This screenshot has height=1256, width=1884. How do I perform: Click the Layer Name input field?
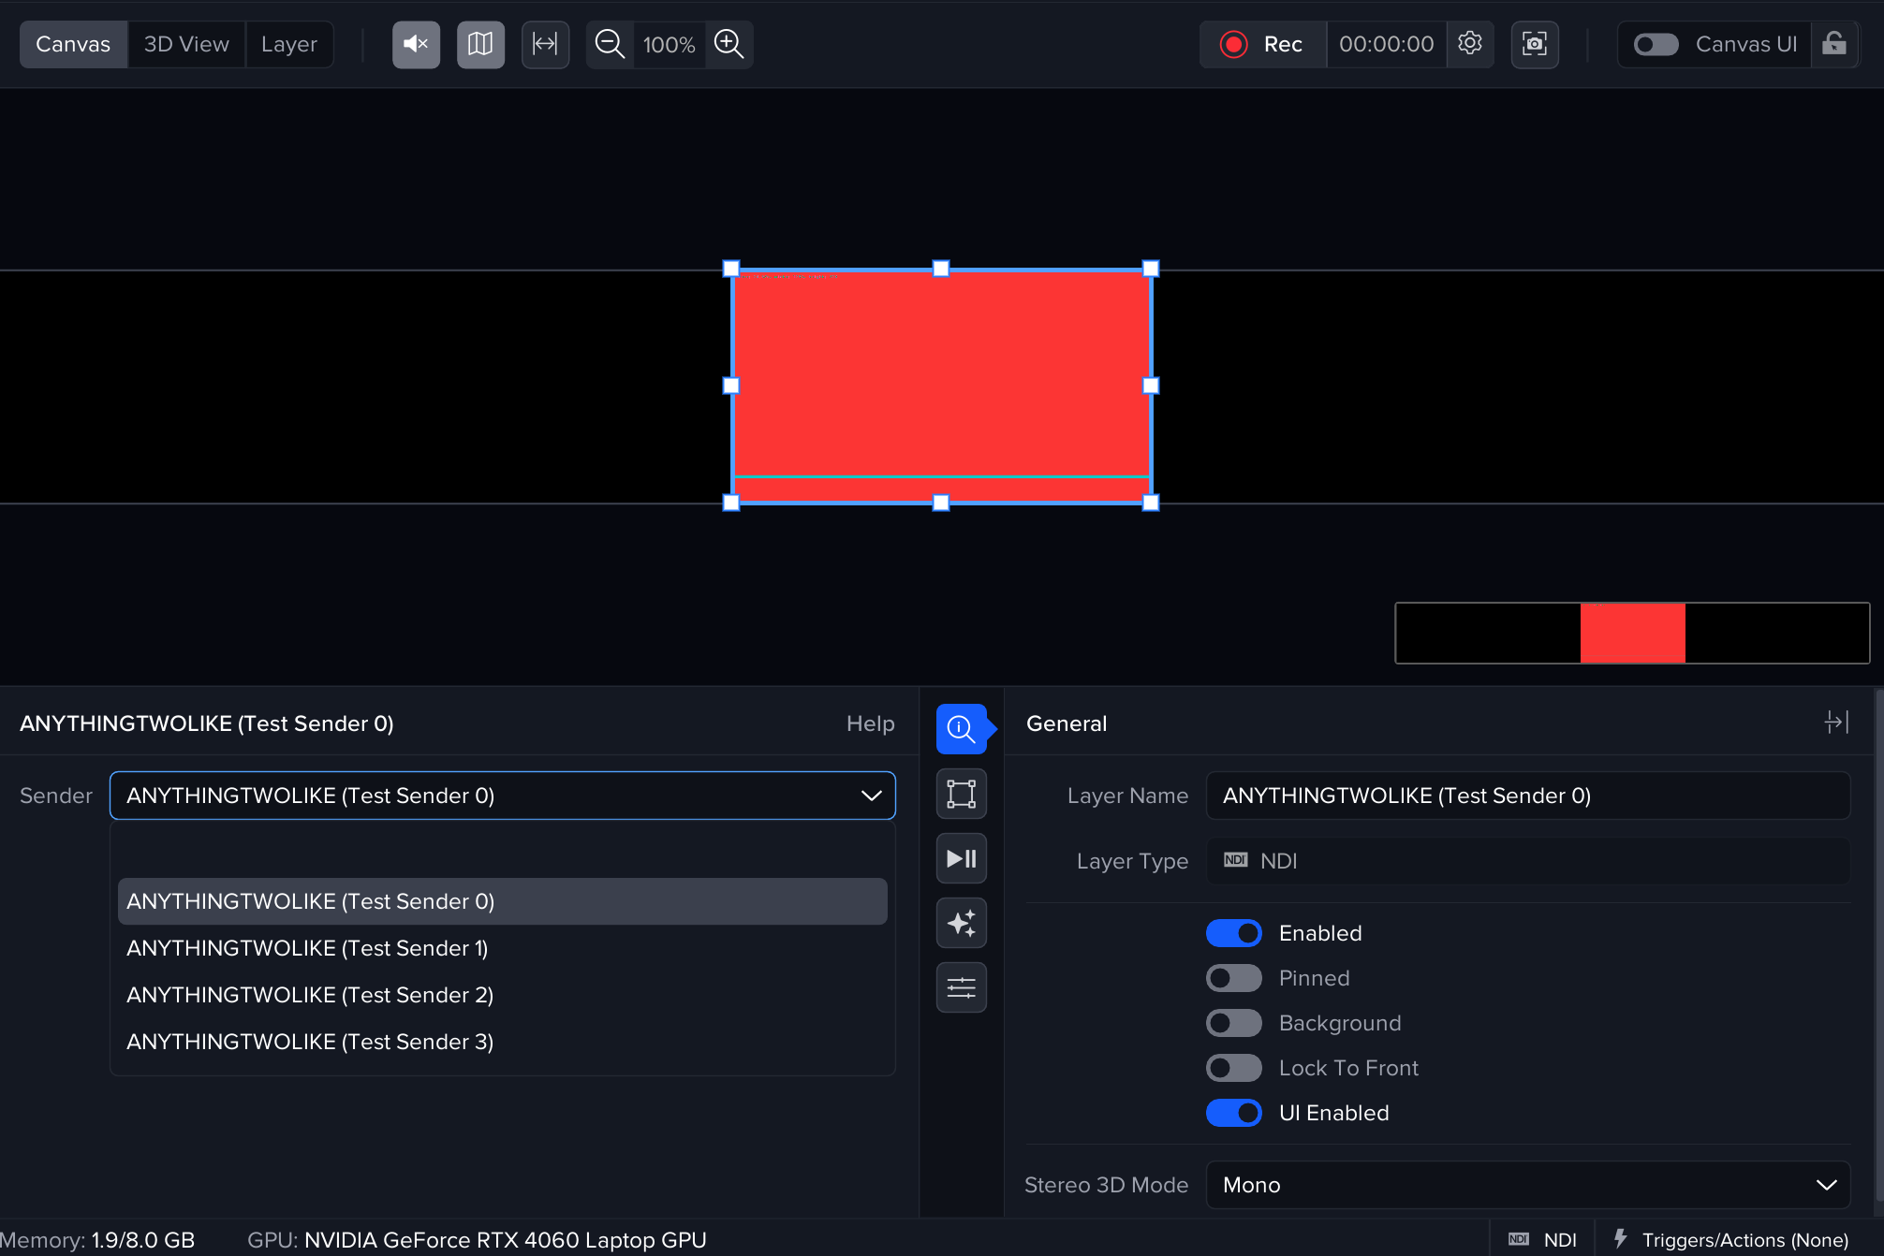click(1527, 796)
